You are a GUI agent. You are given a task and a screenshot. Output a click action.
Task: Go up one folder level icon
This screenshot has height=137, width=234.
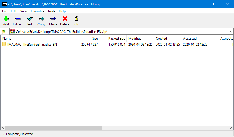[4, 31]
